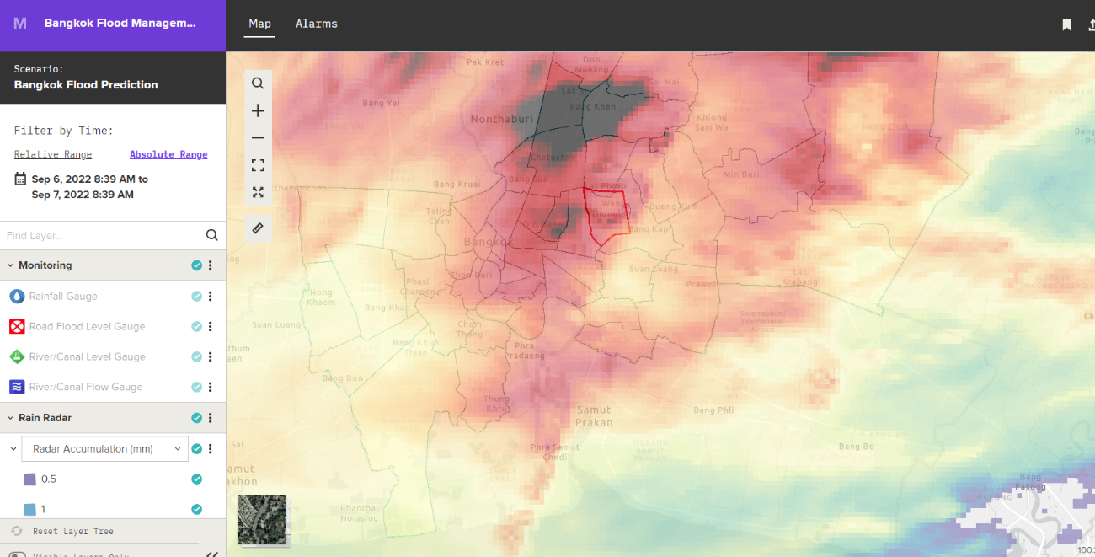Click the bookmark icon in top bar
1095x557 pixels.
[x=1066, y=24]
